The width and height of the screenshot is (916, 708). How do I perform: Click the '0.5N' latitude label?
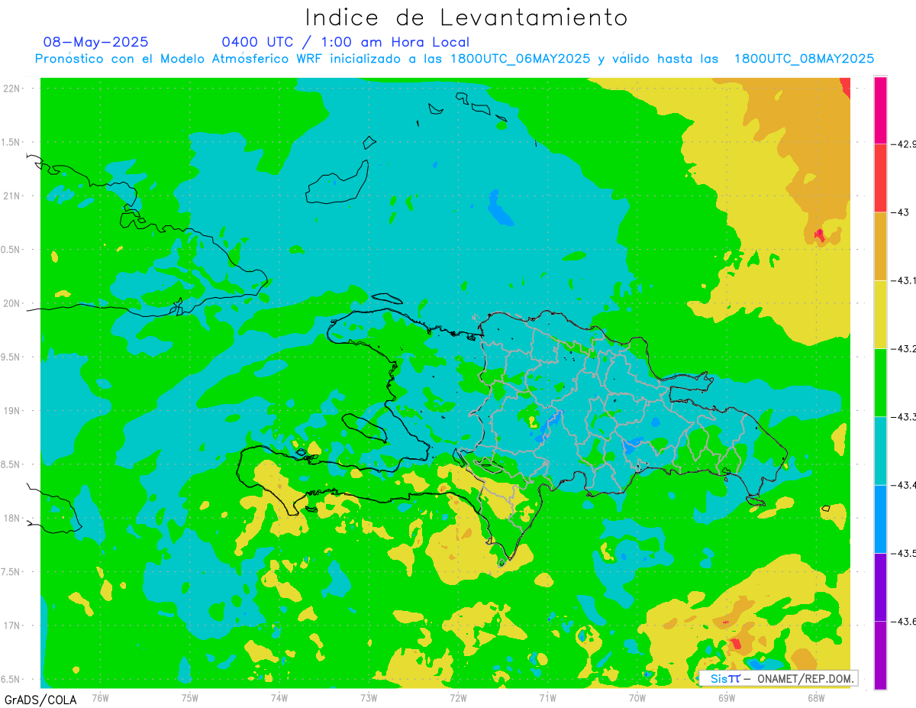pyautogui.click(x=9, y=250)
